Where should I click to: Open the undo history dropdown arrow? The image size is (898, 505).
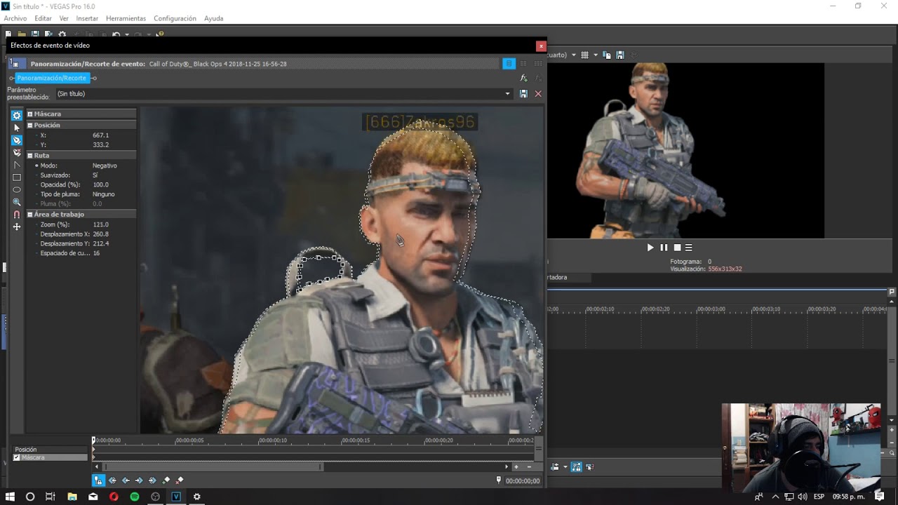coord(126,34)
